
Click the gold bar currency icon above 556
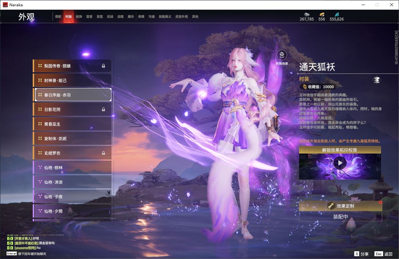(322, 15)
